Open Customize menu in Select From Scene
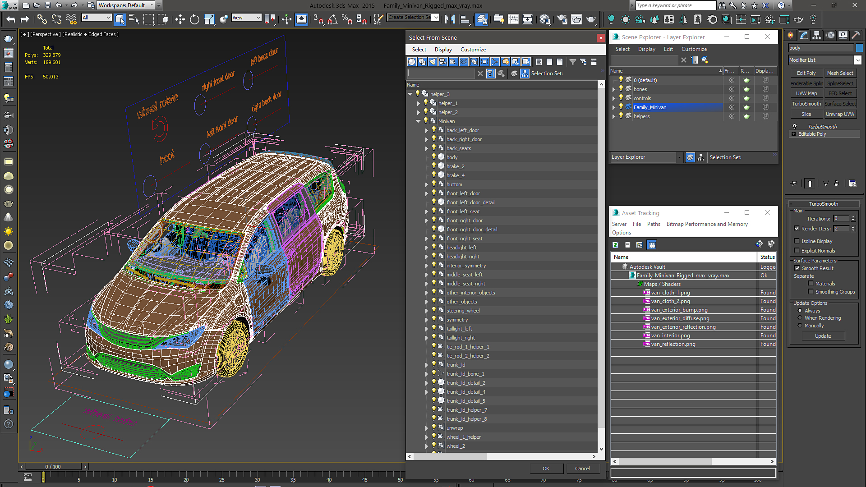The width and height of the screenshot is (866, 487). (473, 50)
